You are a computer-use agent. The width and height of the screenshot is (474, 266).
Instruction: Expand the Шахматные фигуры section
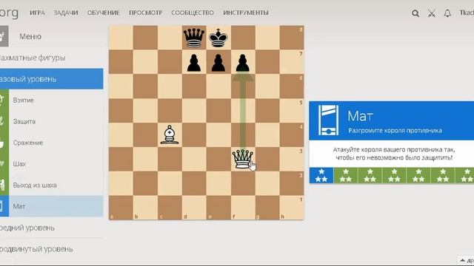(51, 58)
